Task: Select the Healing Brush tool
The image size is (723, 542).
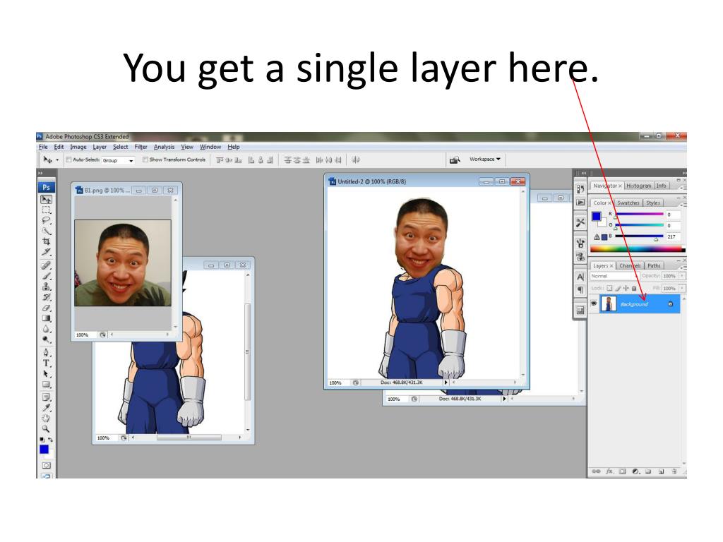Action: pos(46,265)
